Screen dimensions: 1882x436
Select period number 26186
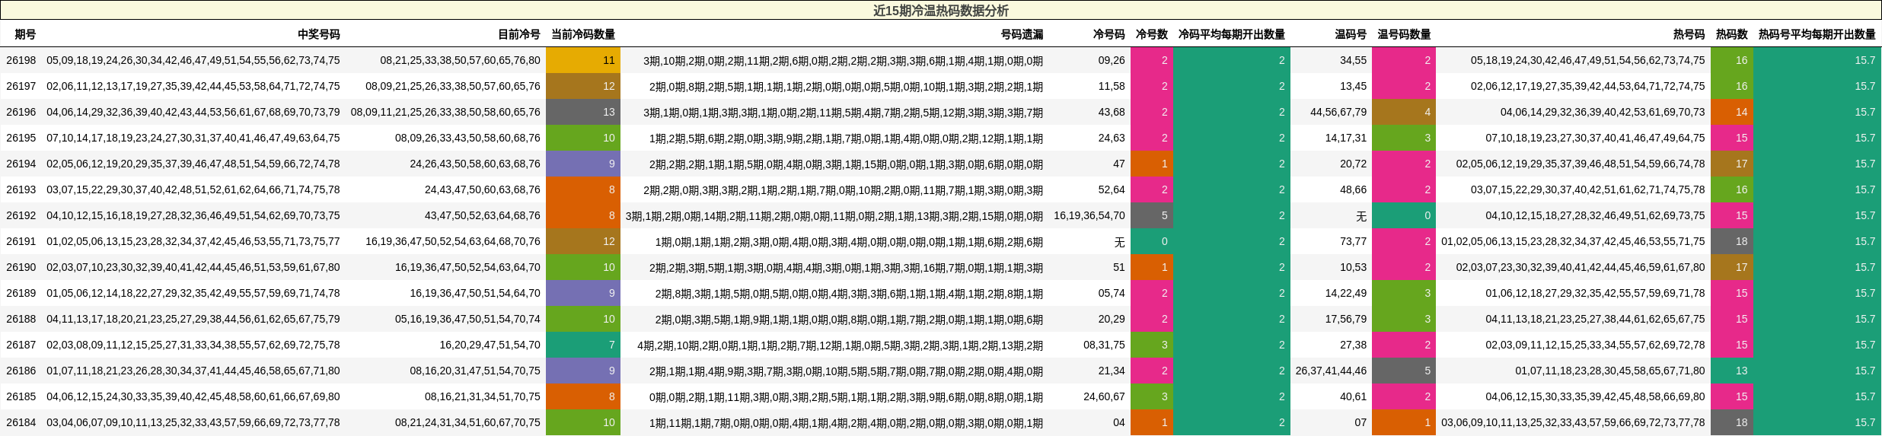[21, 371]
